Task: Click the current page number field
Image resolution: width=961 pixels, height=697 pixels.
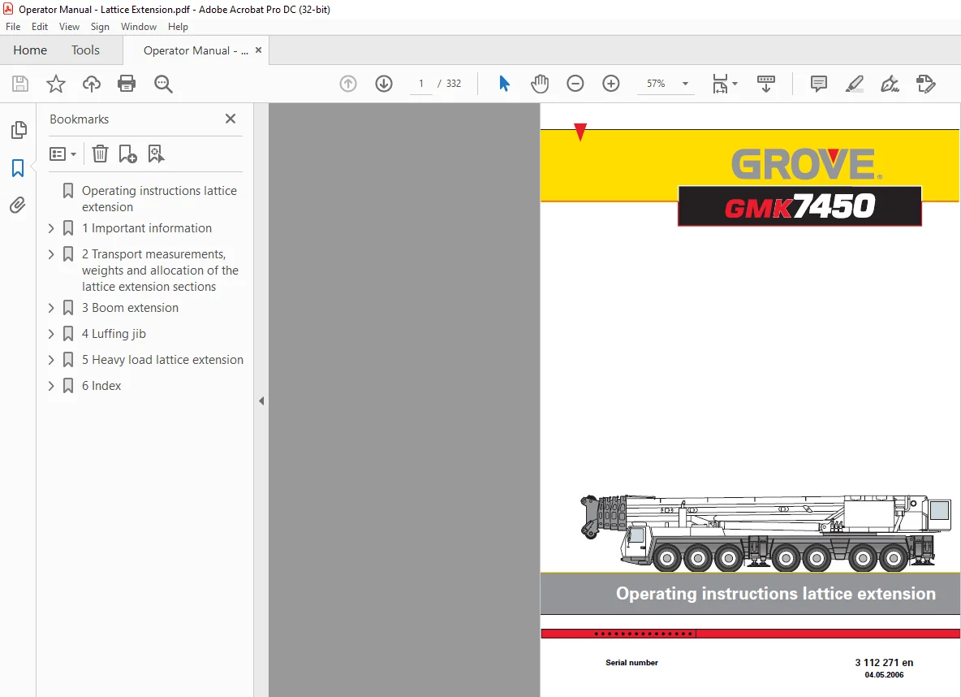Action: [421, 84]
